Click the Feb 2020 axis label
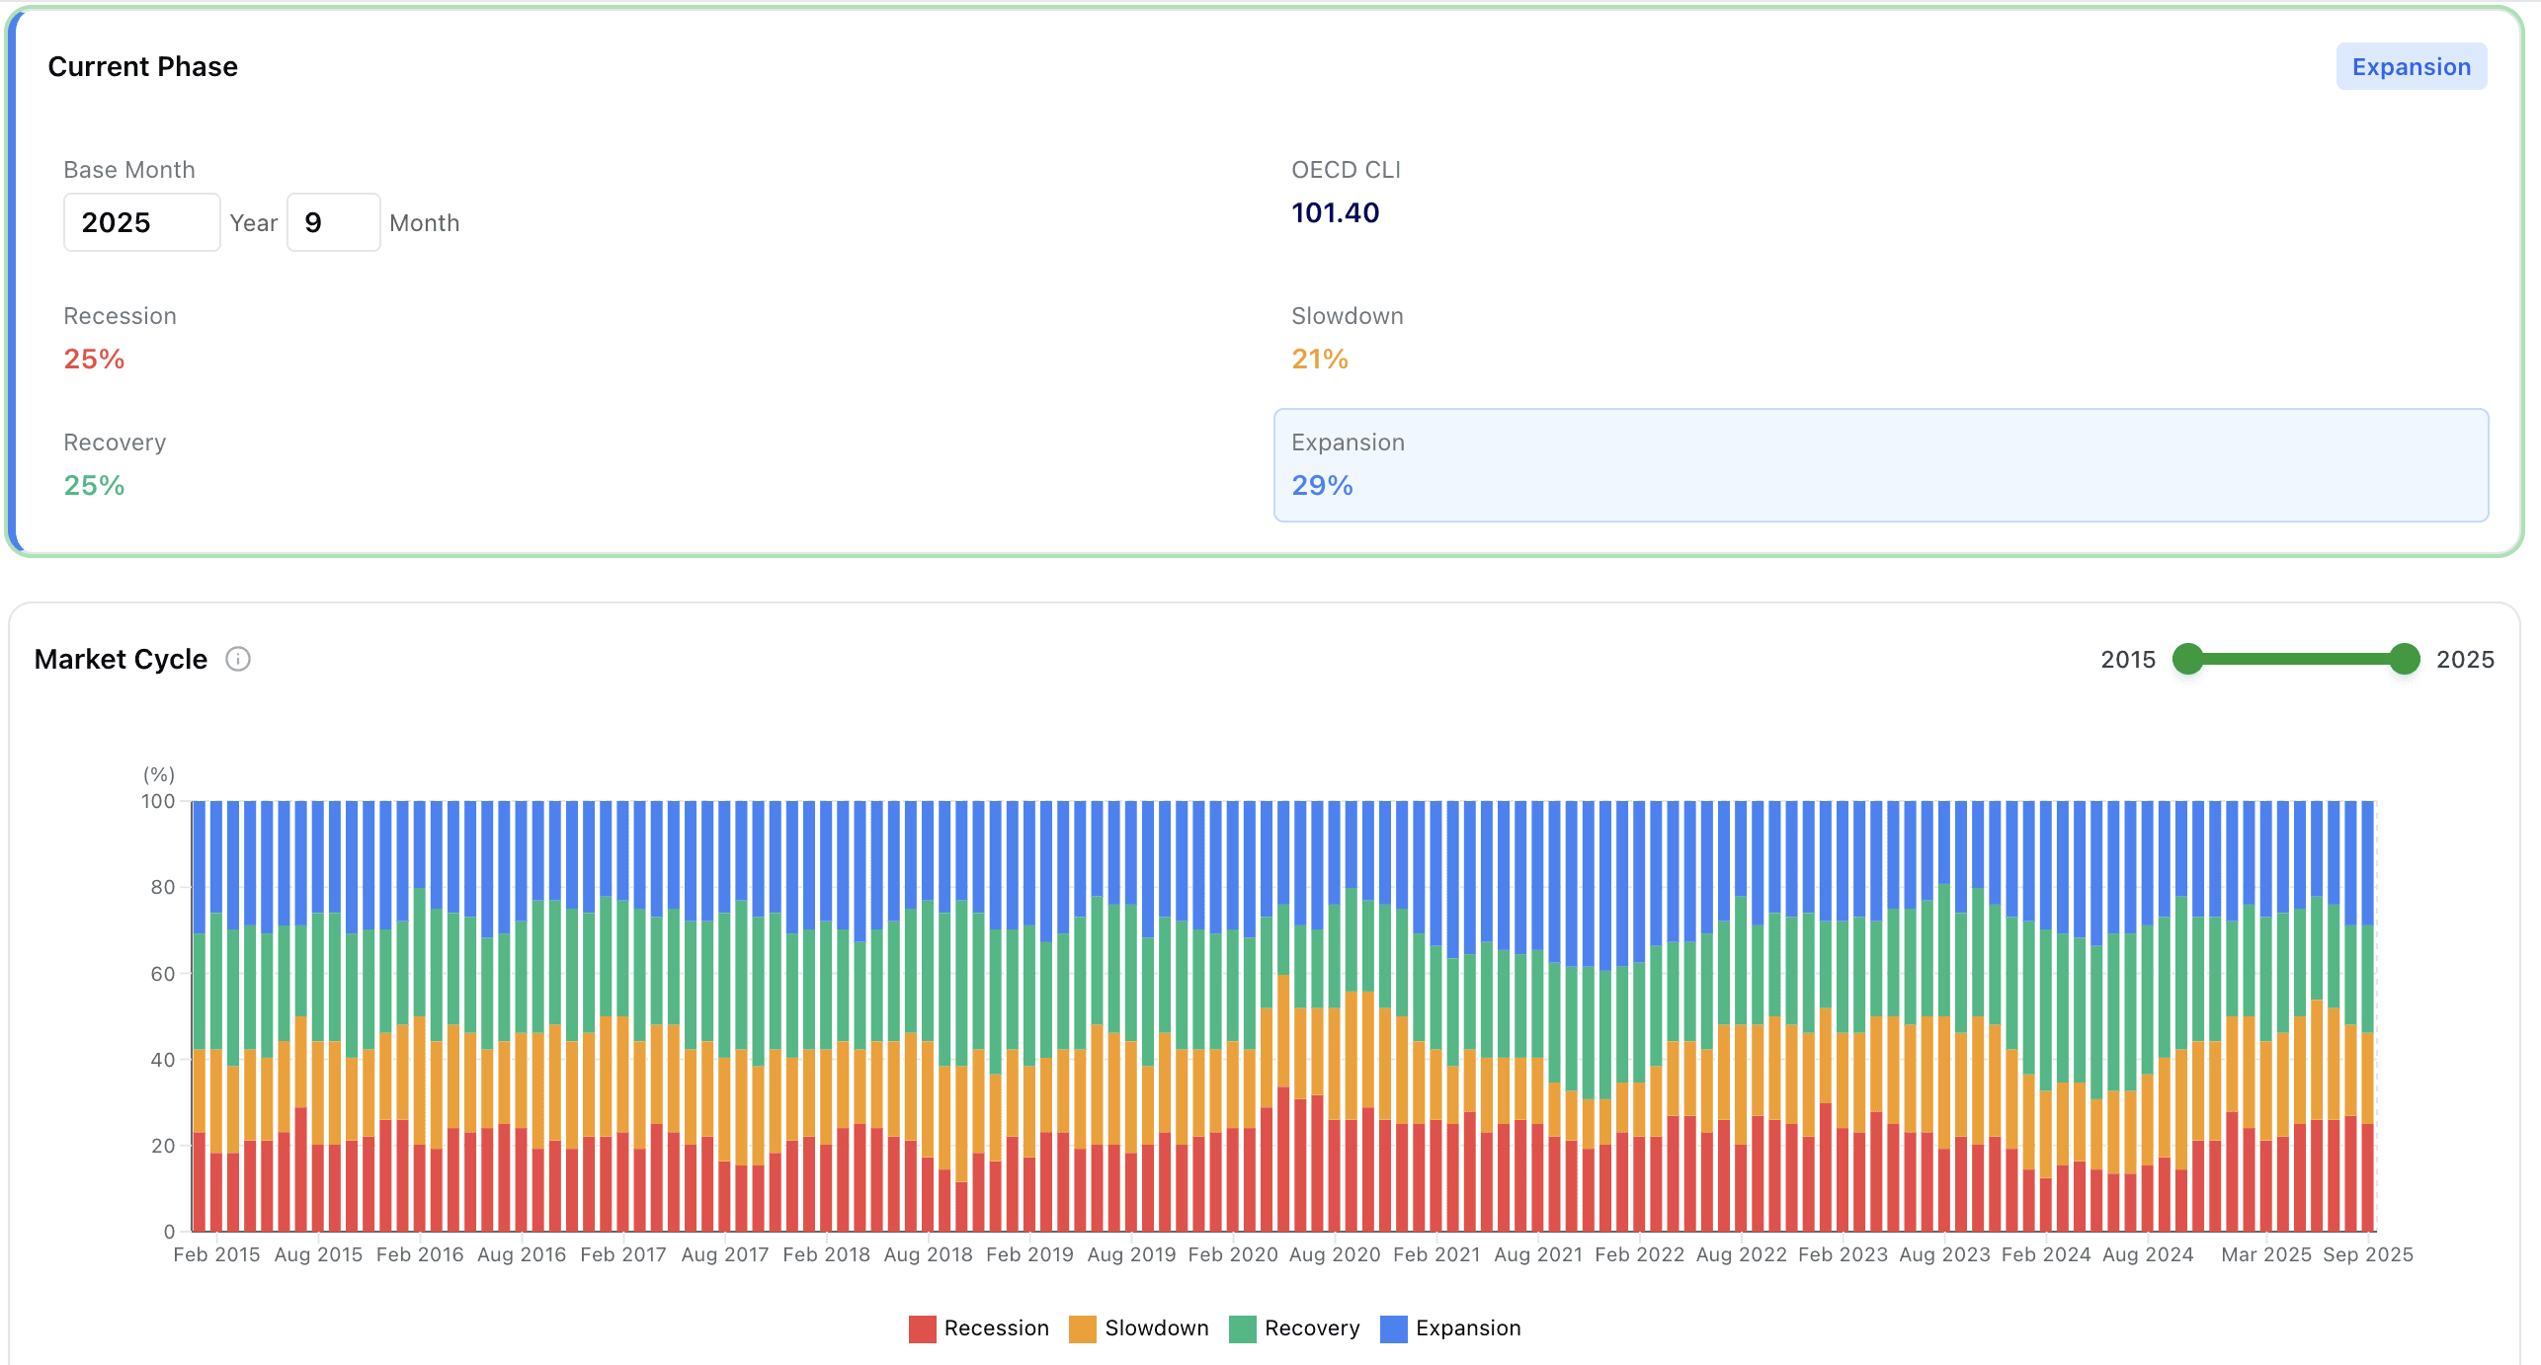 [1232, 1254]
